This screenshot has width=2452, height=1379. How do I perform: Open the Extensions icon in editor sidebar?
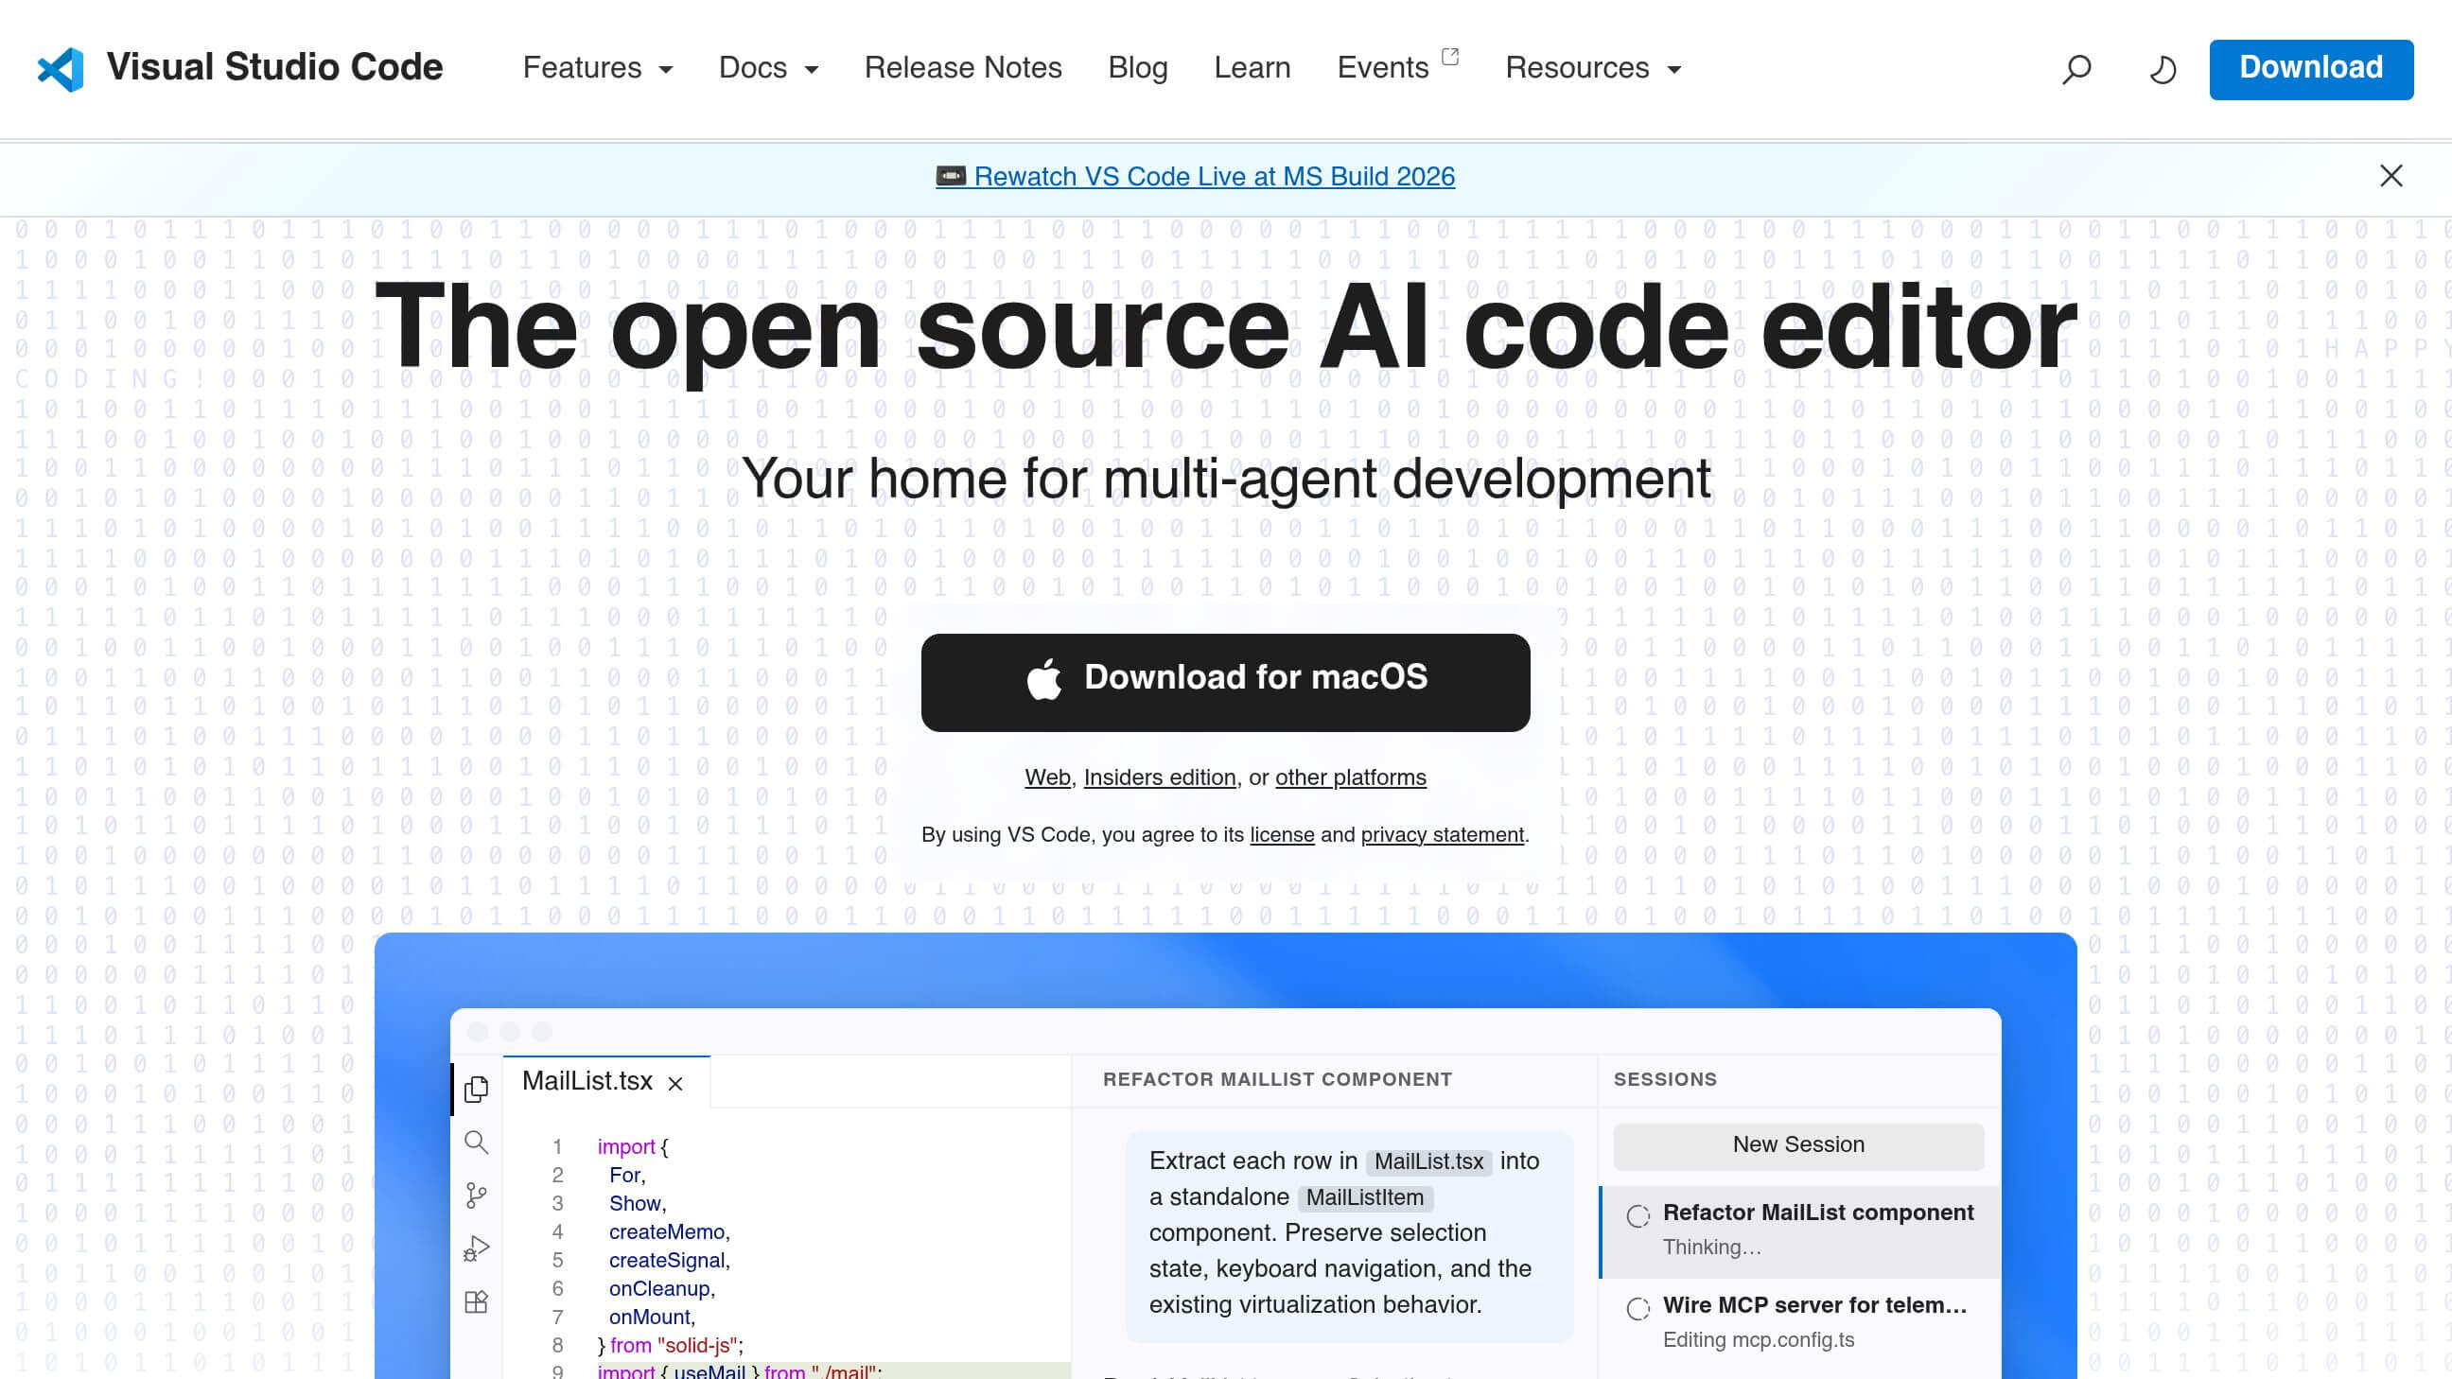tap(476, 1301)
